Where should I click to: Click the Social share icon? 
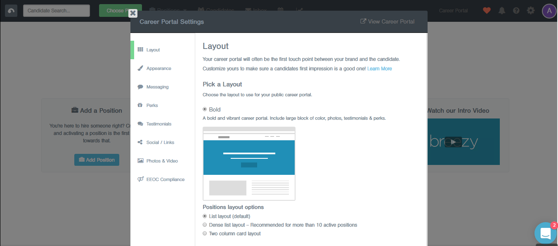[140, 142]
